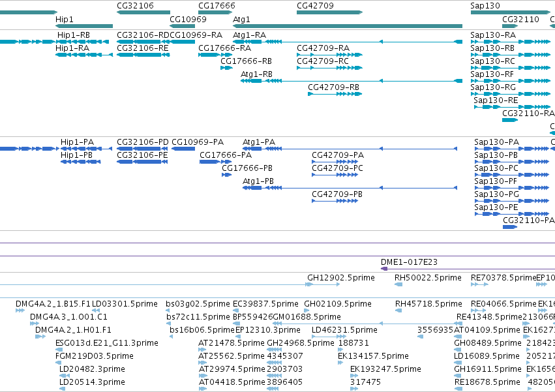Select EST EC39837.5prime
Image resolution: width=555 pixels, height=392 pixels.
click(265, 304)
